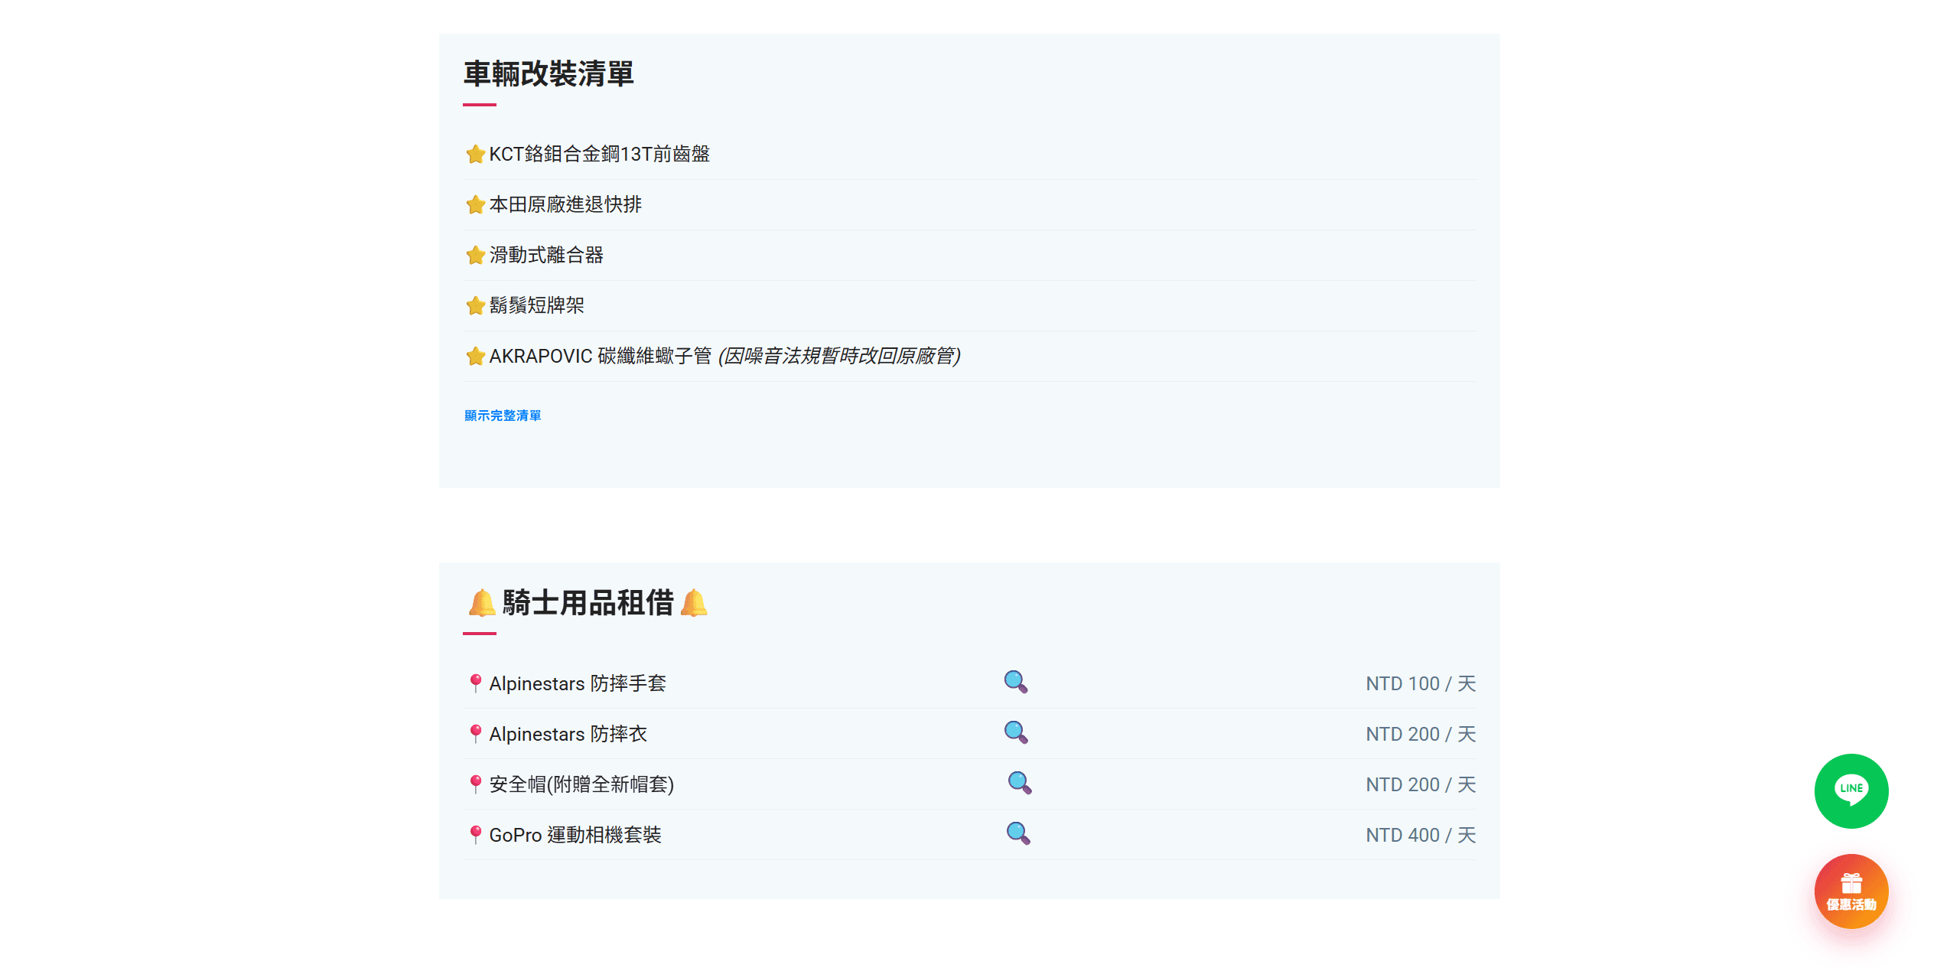The height and width of the screenshot is (968, 1937).
Task: Click the italic note 因噪音法規暫時改回原廠管
Action: point(839,356)
